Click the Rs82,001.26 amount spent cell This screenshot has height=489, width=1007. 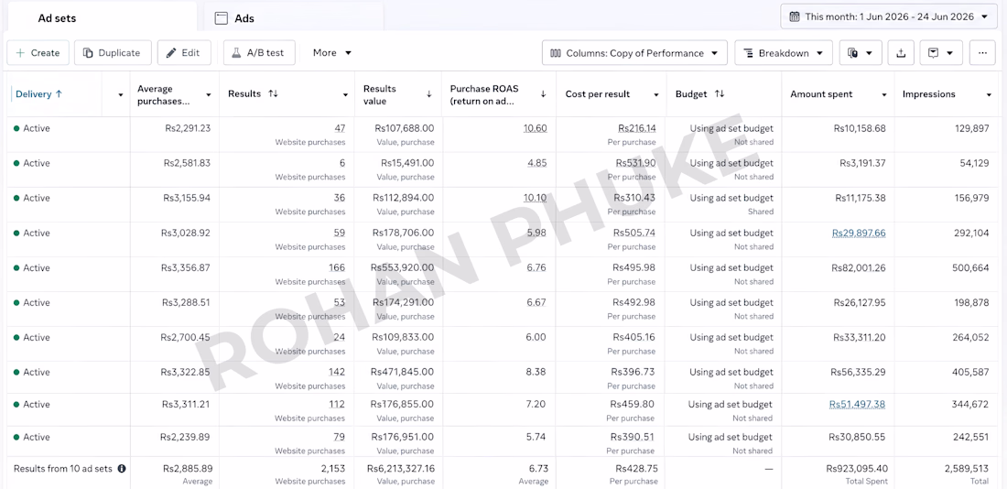point(859,268)
